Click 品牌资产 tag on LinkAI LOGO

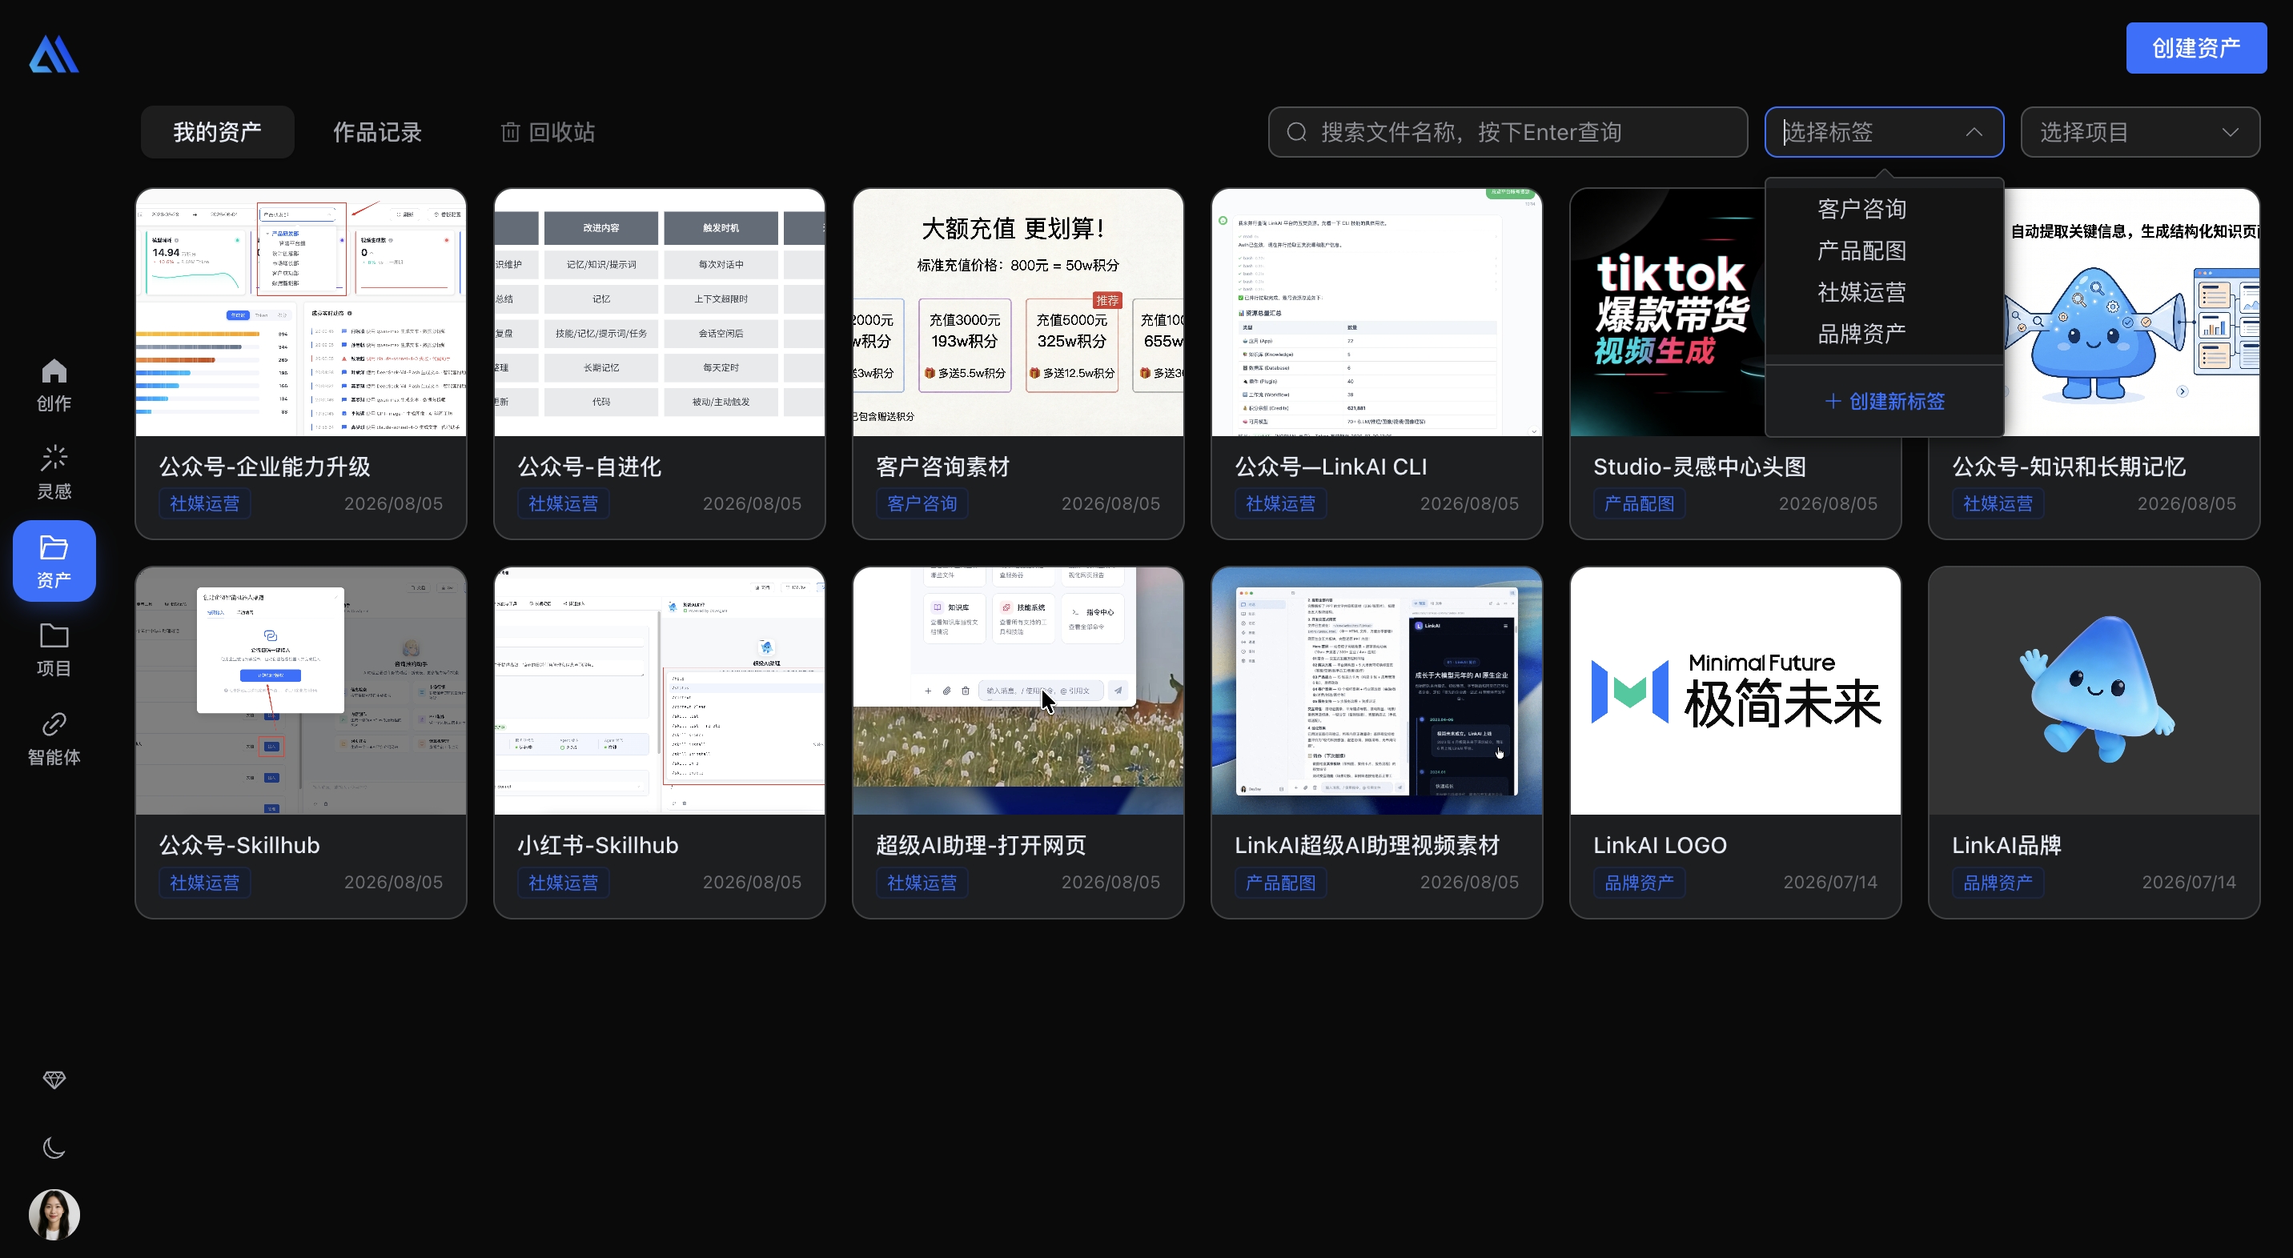[x=1640, y=883]
